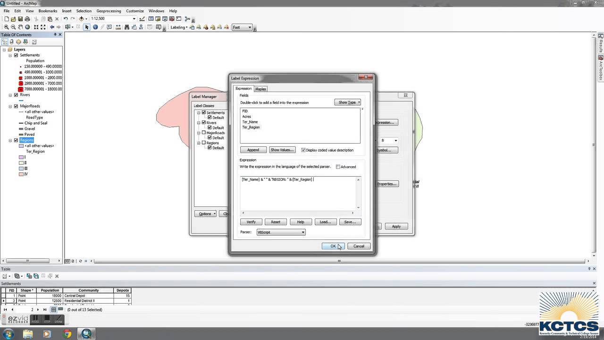Image resolution: width=604 pixels, height=340 pixels.
Task: Click the Find binoculars icon
Action: [x=127, y=27]
